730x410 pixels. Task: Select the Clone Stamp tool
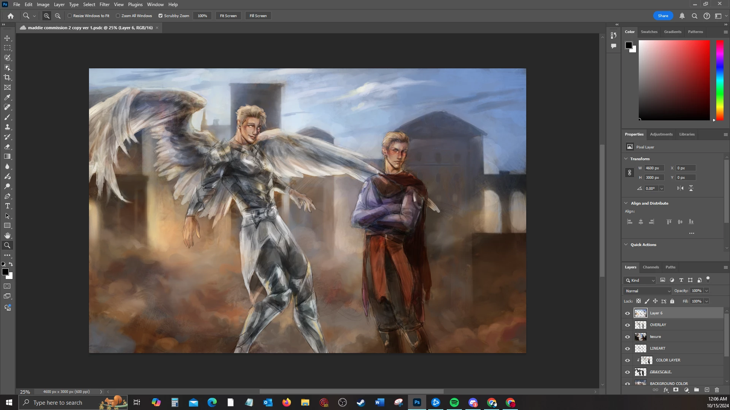[7, 127]
